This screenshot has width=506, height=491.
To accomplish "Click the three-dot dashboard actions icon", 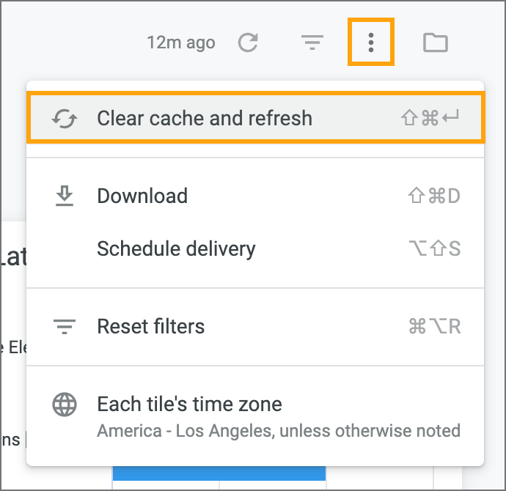I will [x=371, y=43].
